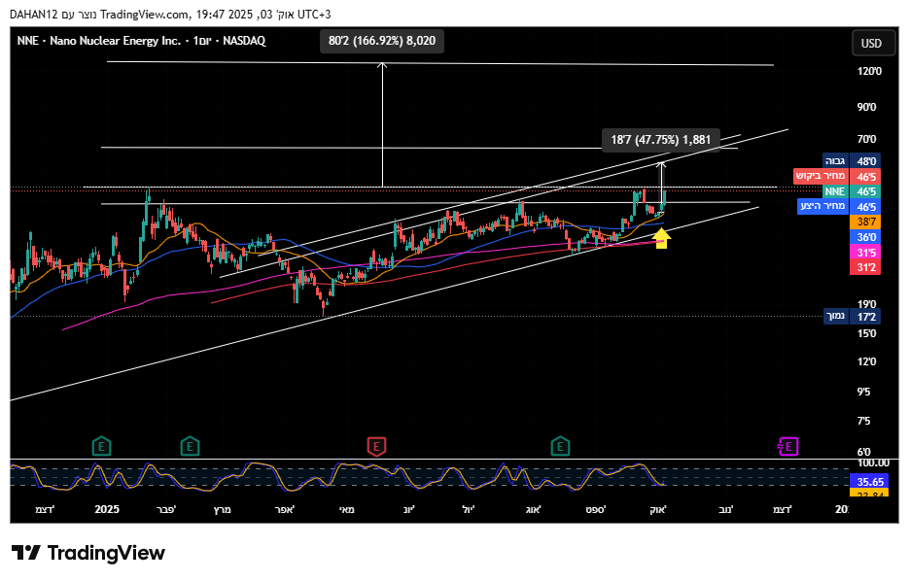Click the magenta 31'5 indicator value

tap(865, 253)
